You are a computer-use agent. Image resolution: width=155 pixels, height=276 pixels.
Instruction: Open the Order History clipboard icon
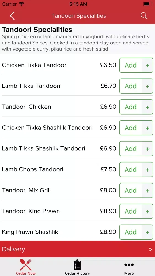tap(77, 265)
